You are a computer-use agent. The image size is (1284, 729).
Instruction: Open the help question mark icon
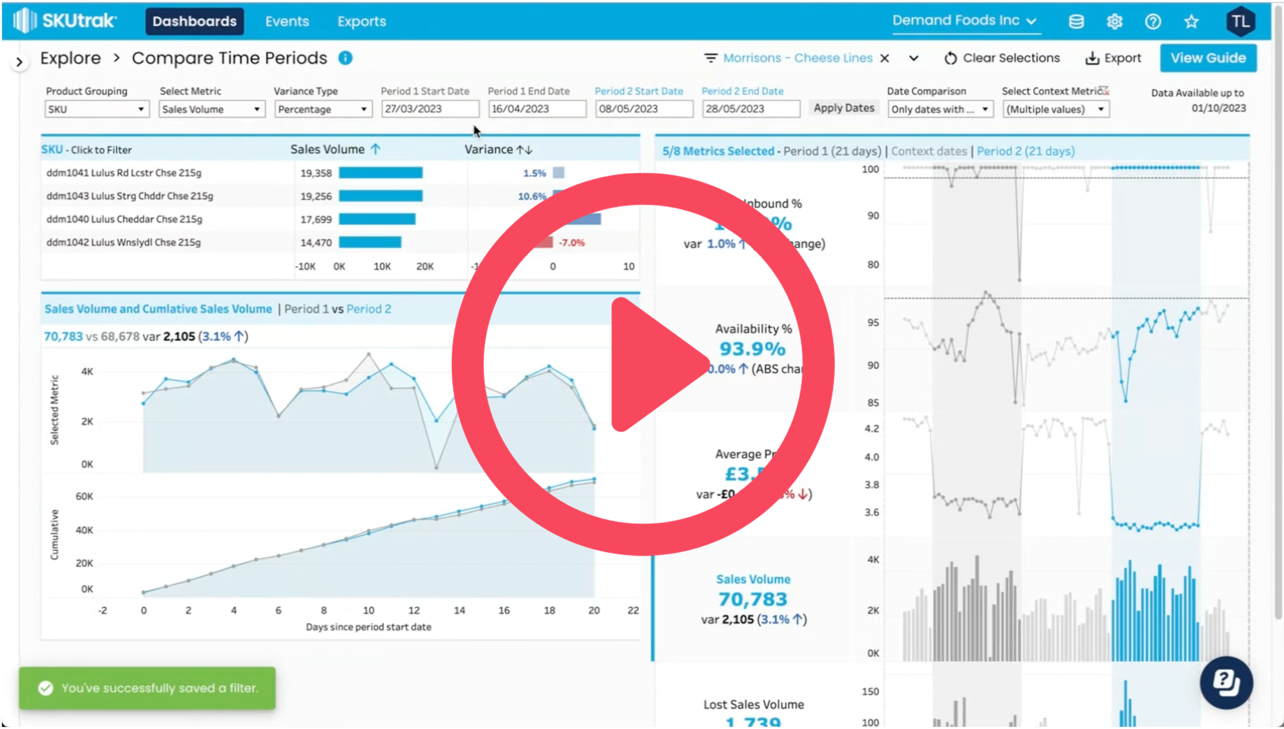coord(1153,21)
